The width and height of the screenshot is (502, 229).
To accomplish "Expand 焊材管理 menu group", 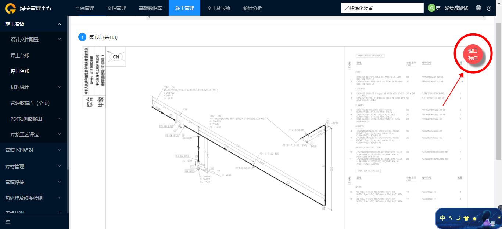I will click(33, 166).
